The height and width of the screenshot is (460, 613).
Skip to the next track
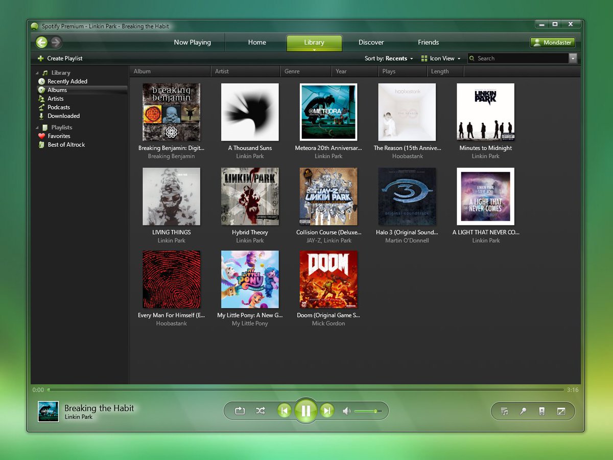click(x=327, y=410)
